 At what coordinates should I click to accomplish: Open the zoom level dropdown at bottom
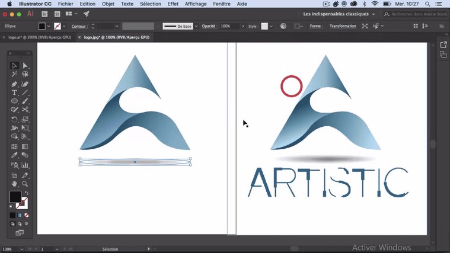[21, 249]
